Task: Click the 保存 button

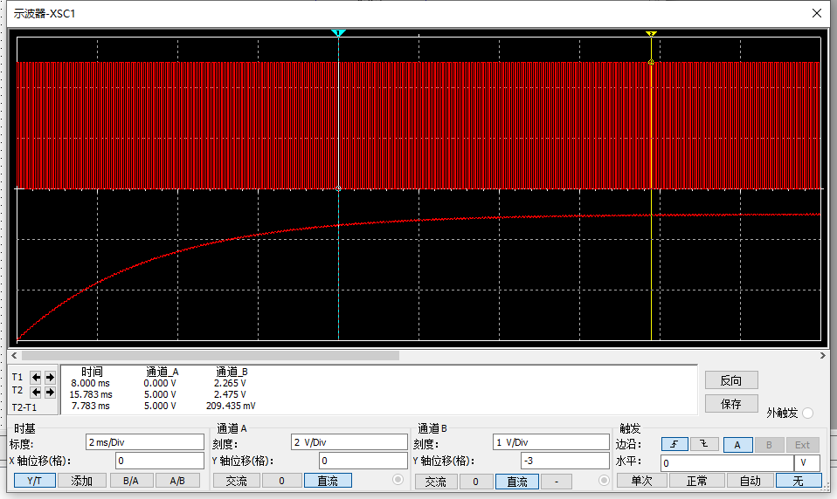Action: [x=731, y=404]
